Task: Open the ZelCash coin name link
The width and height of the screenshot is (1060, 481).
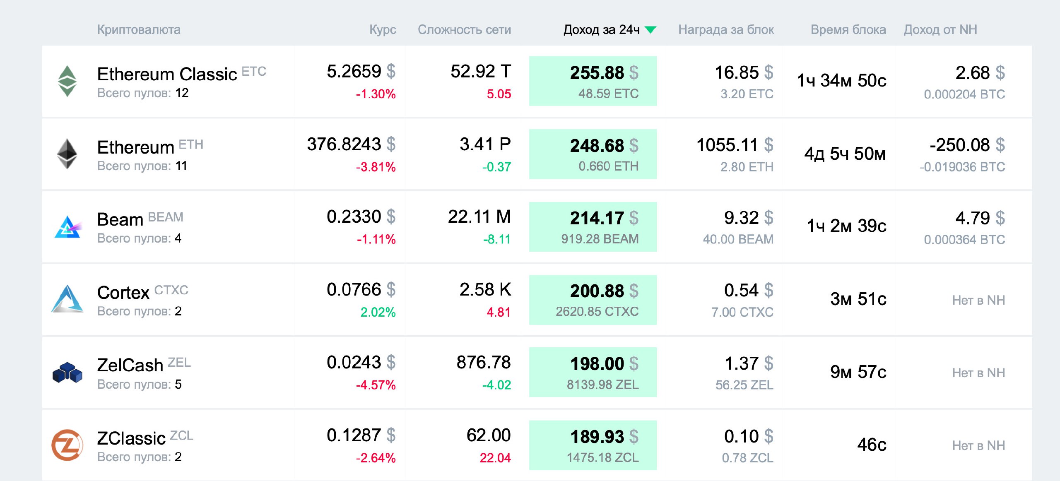Action: click(x=130, y=366)
